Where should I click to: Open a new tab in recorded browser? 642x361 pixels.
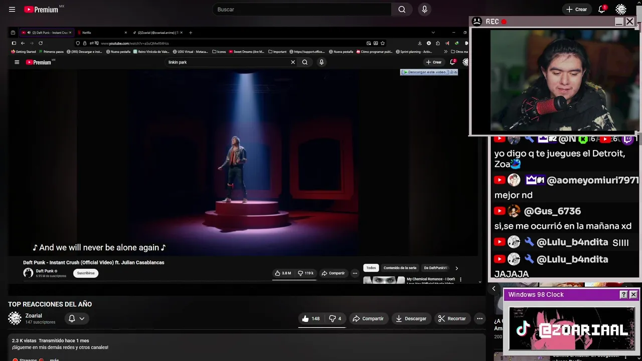[x=190, y=33]
